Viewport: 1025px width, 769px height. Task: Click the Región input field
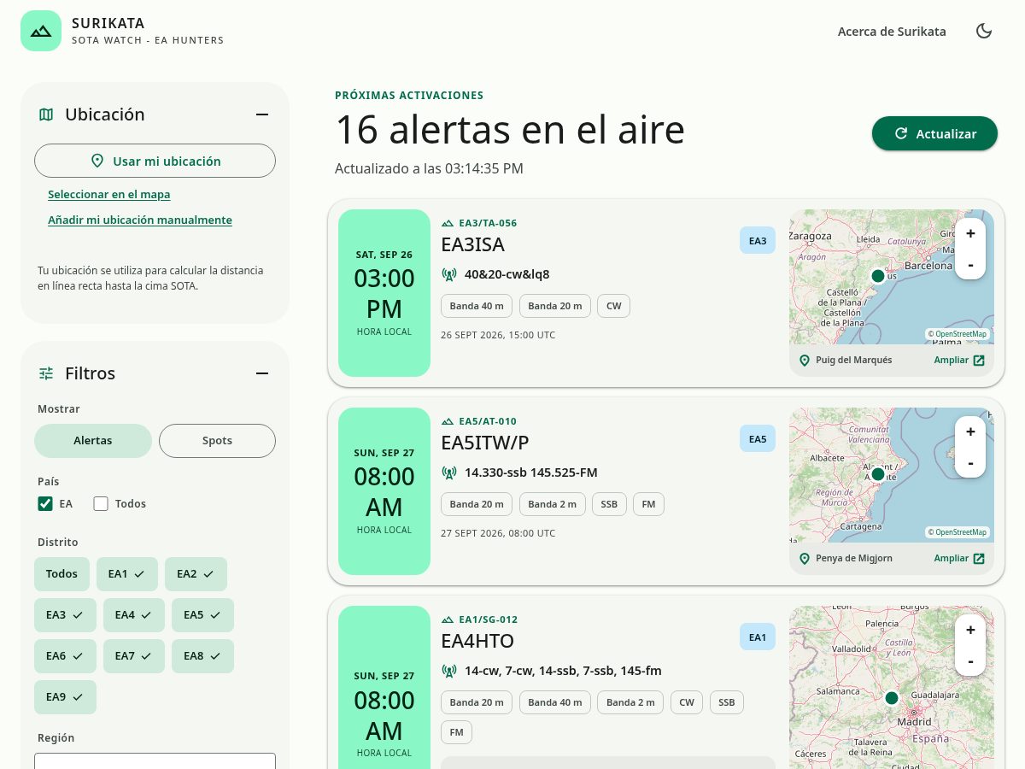155,760
